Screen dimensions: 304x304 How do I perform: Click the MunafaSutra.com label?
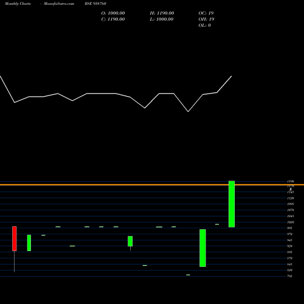(x=59, y=4)
